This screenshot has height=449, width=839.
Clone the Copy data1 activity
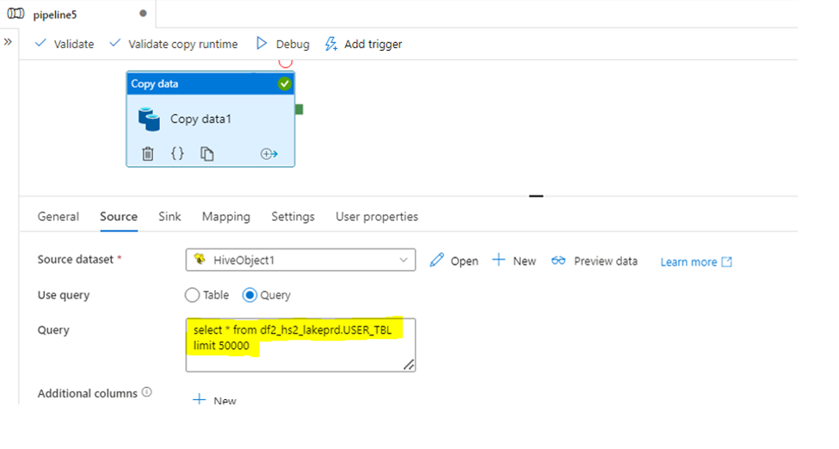coord(207,154)
